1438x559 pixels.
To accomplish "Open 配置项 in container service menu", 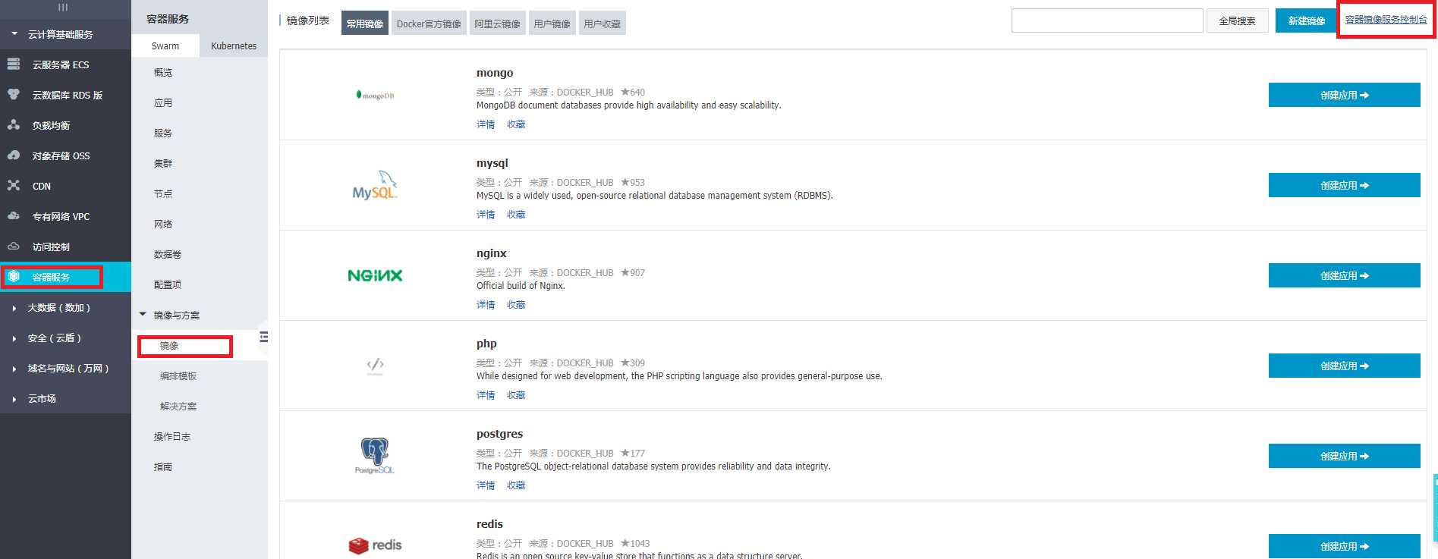I will pos(168,285).
